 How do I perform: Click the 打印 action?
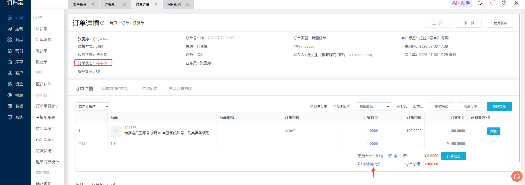tap(402, 106)
